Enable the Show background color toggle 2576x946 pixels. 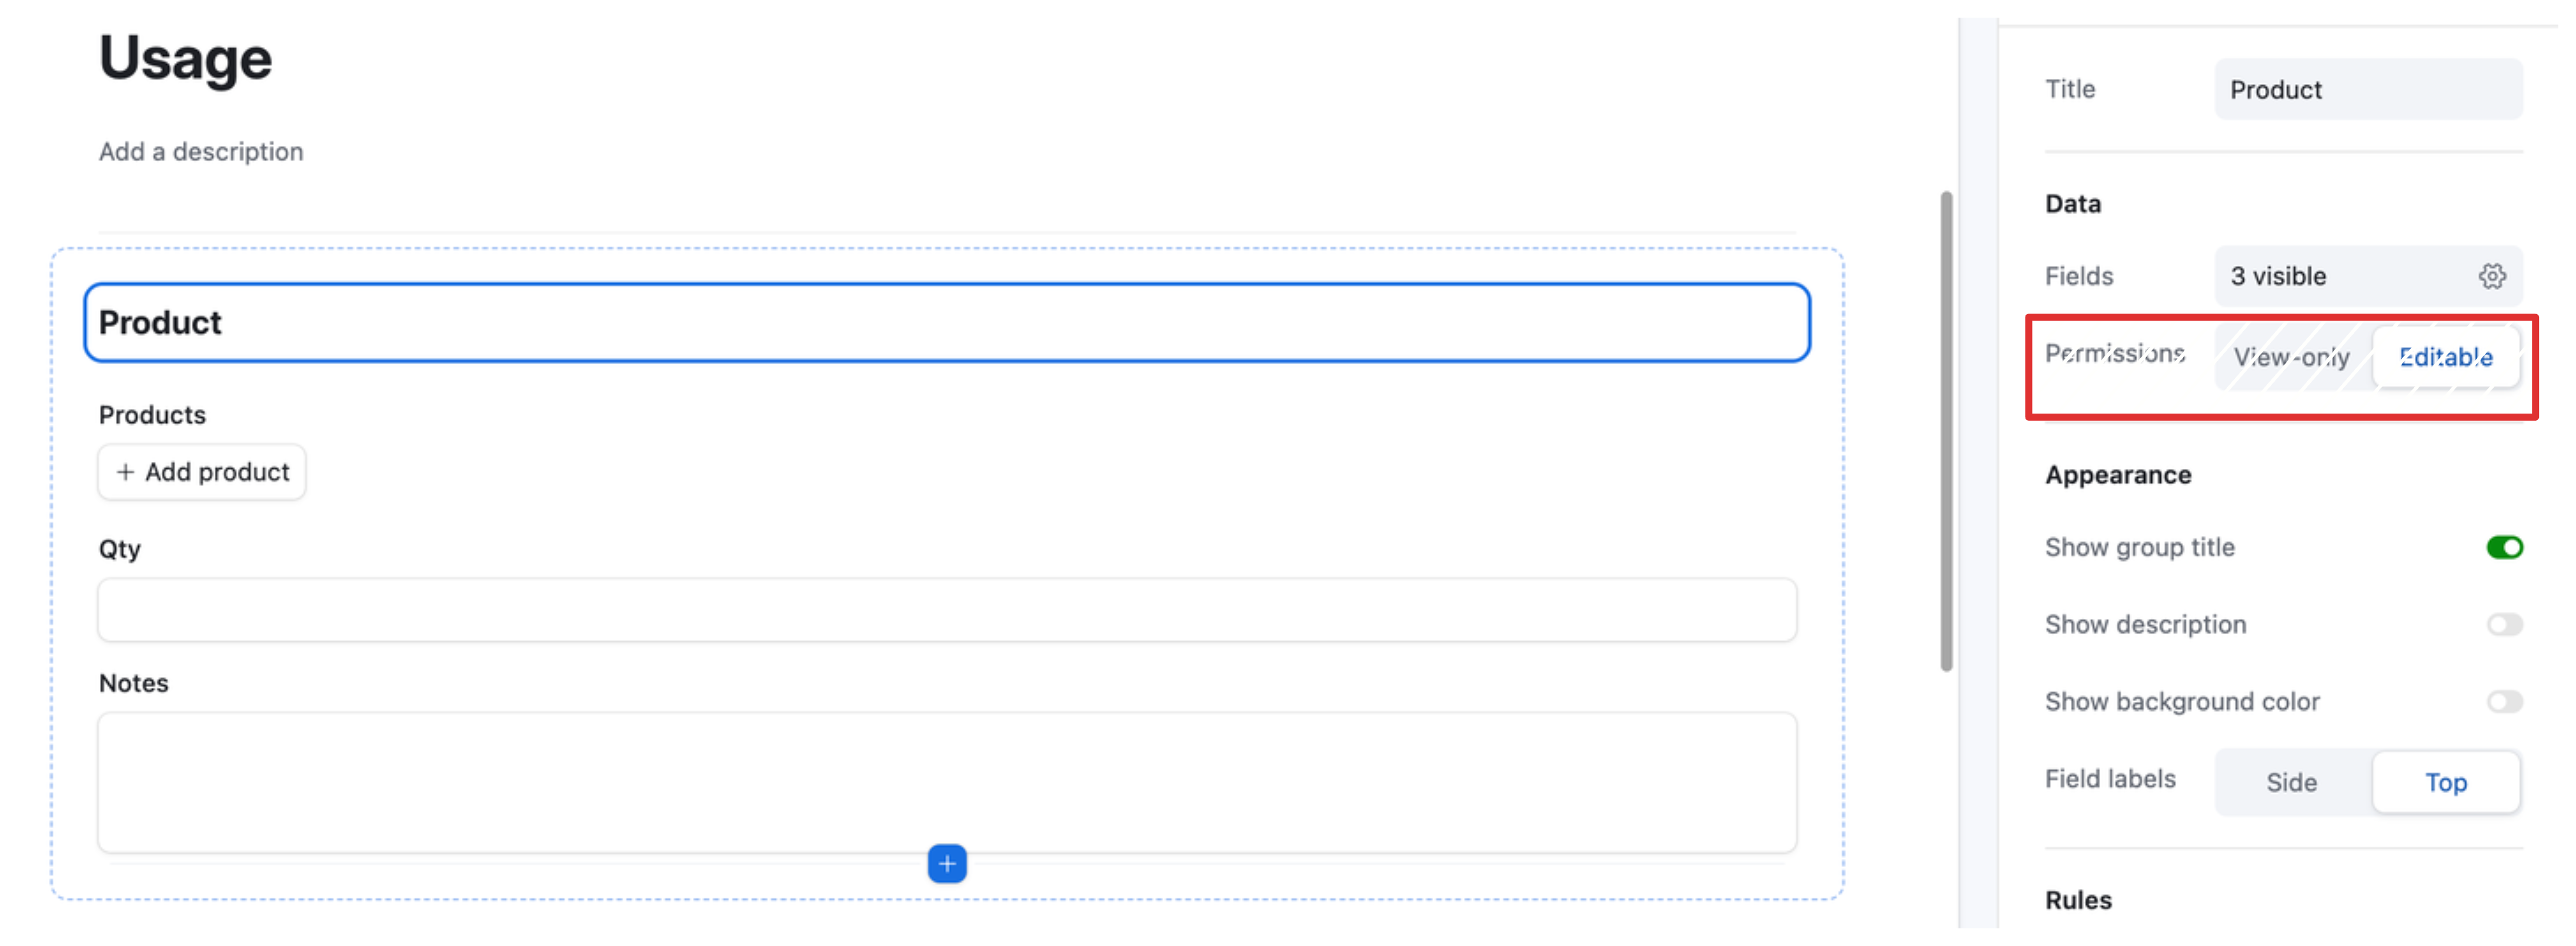(2505, 701)
